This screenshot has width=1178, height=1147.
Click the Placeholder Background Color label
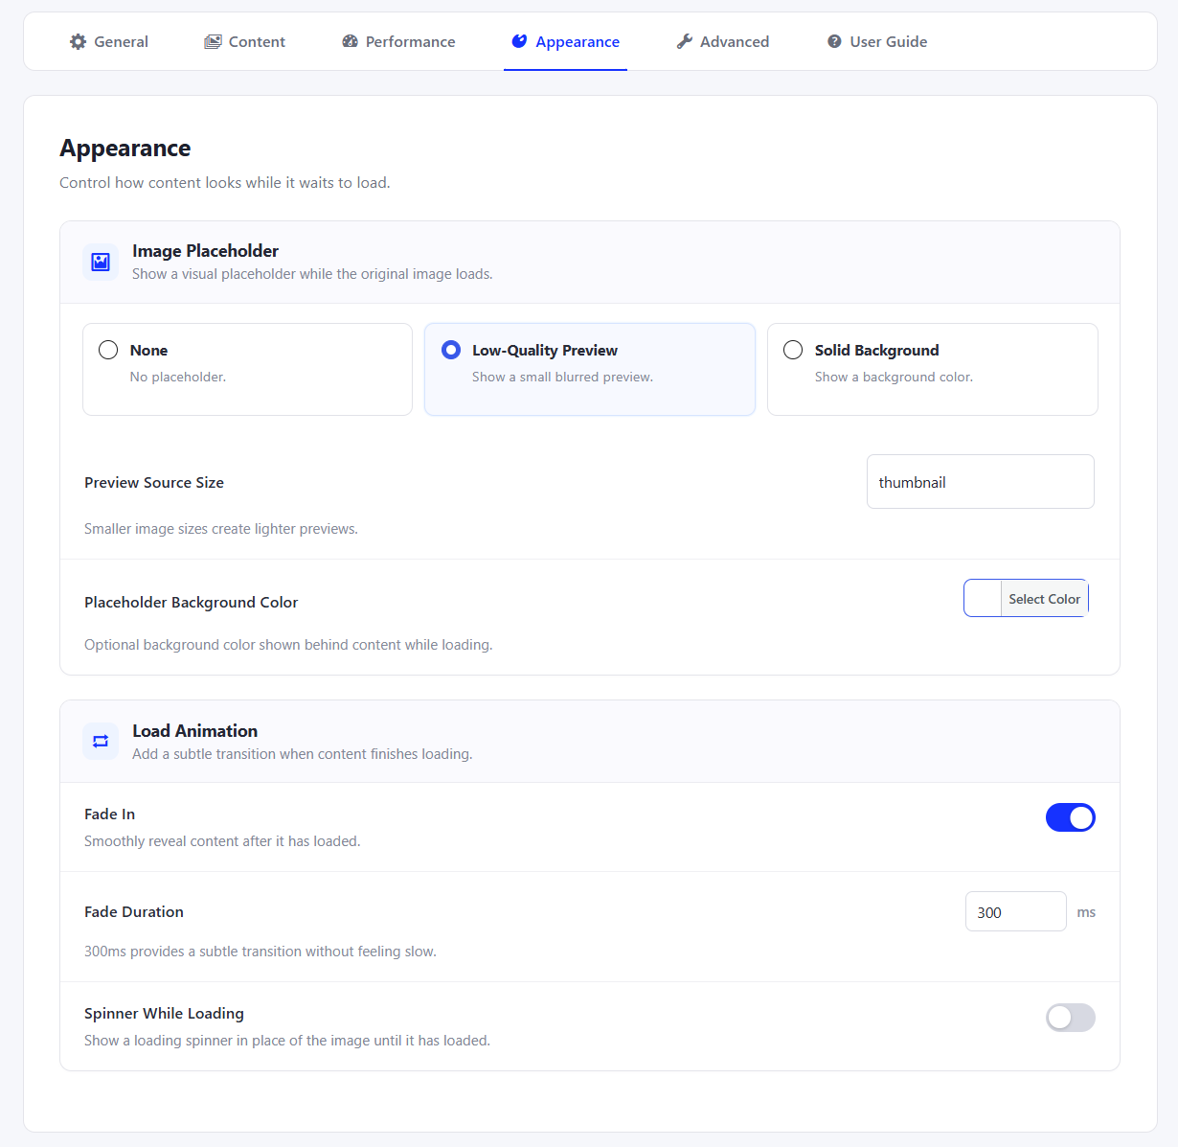[x=191, y=603]
